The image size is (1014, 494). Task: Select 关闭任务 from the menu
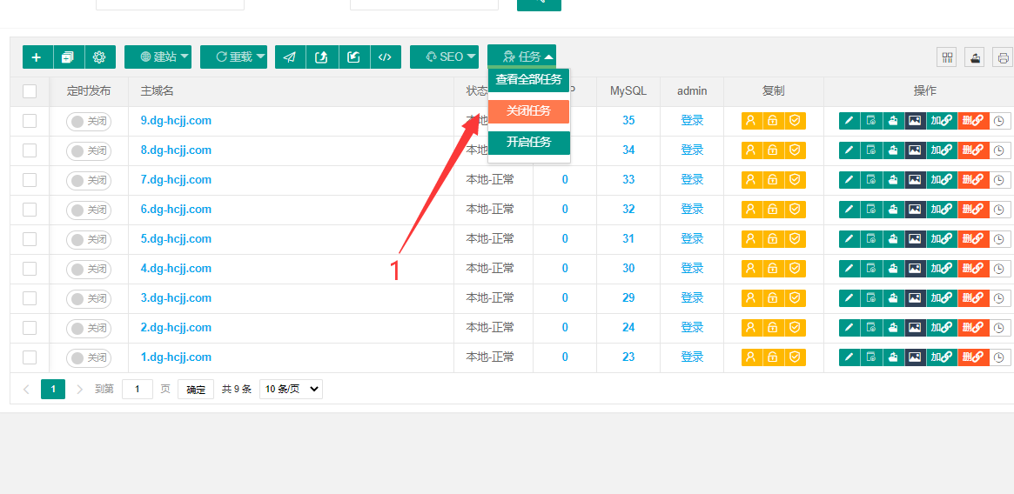click(529, 111)
